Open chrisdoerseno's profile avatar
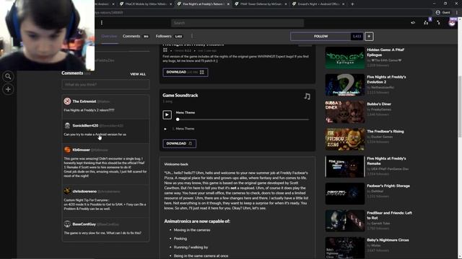 tap(67, 191)
